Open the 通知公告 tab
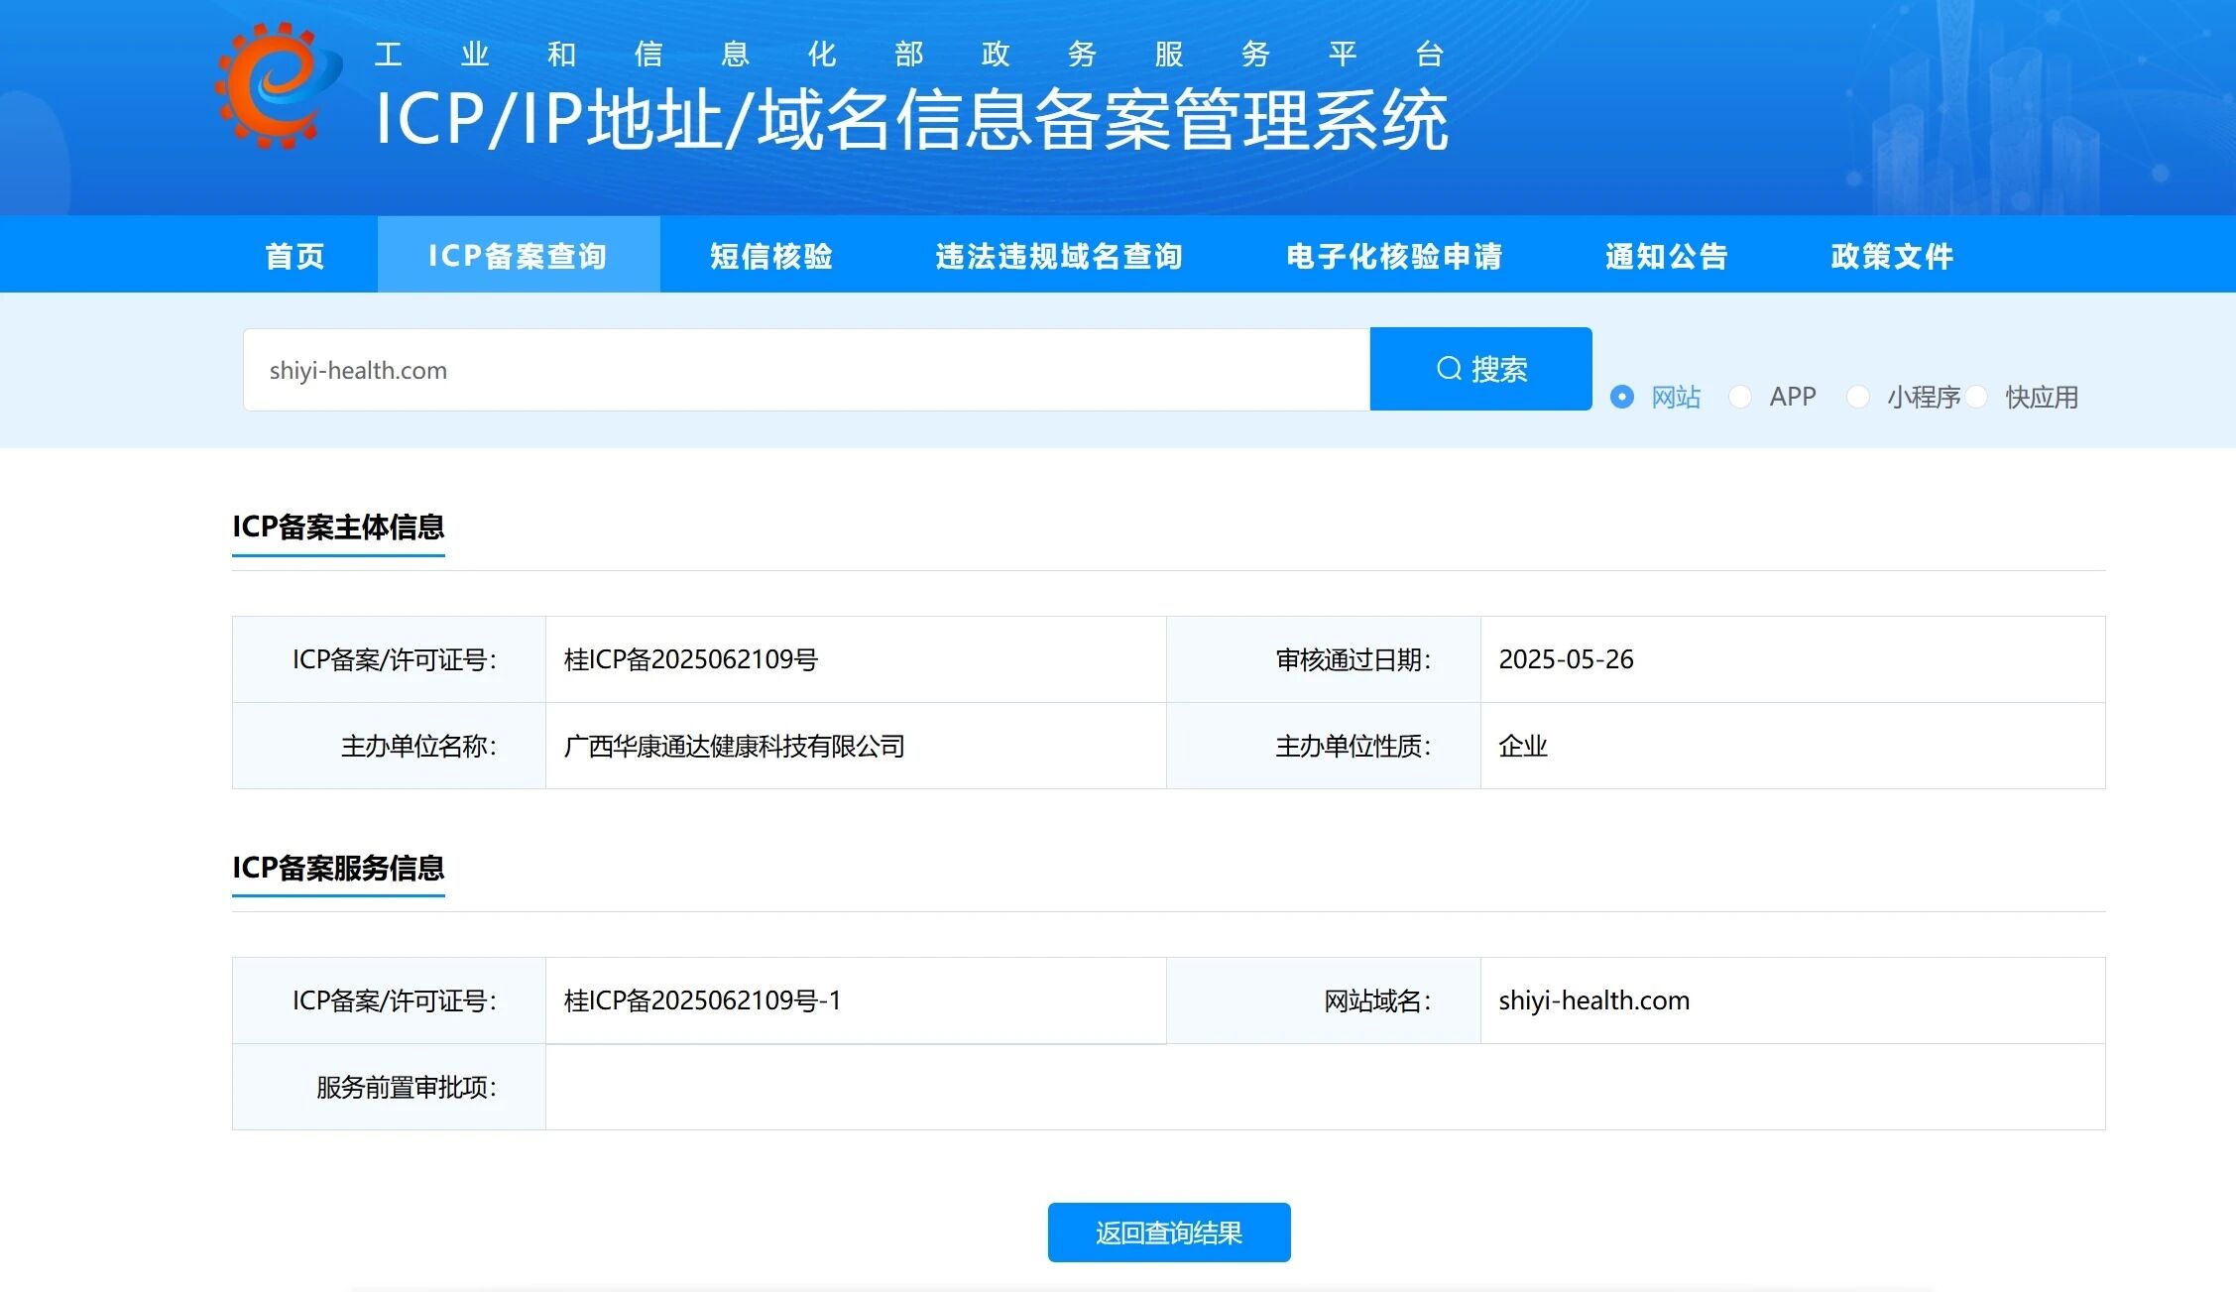Screen dimensions: 2236x1292 coord(1666,256)
